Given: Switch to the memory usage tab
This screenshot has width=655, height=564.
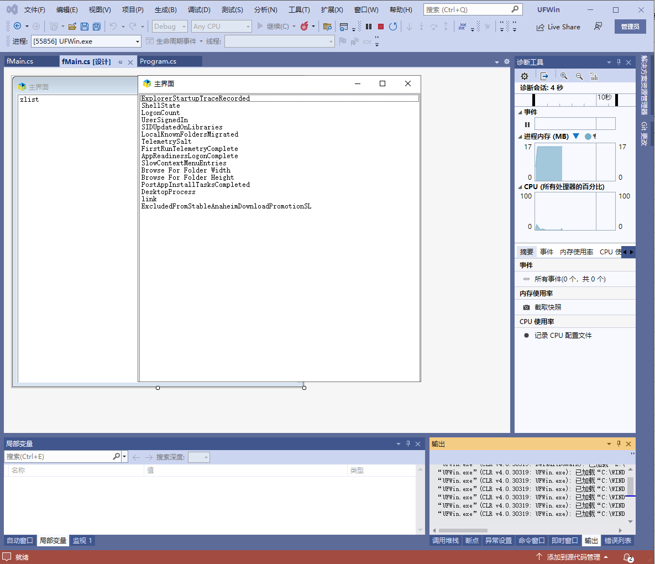Looking at the screenshot, I should coord(577,252).
